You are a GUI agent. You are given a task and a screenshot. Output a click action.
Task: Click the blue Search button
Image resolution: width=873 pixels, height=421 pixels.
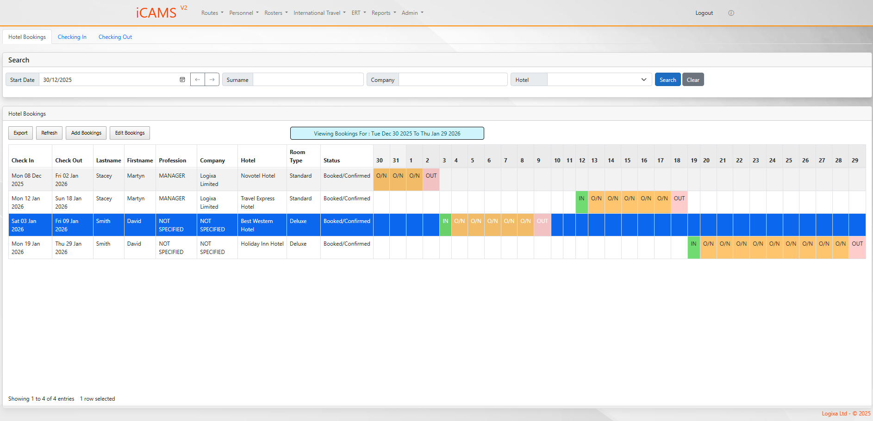point(667,80)
